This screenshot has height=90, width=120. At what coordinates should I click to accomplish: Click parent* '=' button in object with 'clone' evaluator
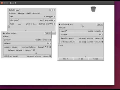pos(102,31)
